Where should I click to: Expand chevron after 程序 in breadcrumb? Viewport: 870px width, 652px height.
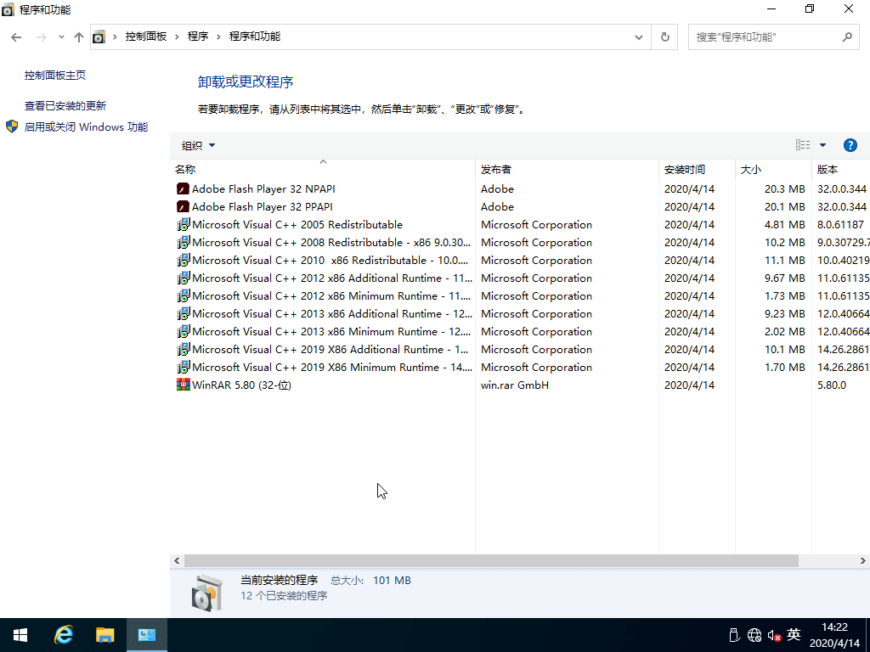(218, 37)
